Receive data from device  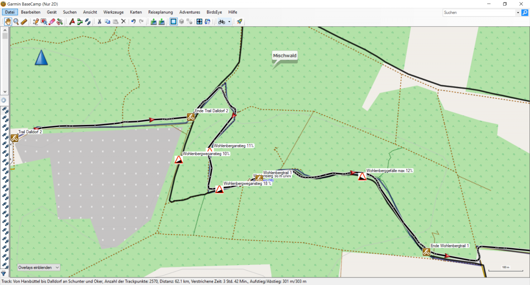(x=161, y=22)
